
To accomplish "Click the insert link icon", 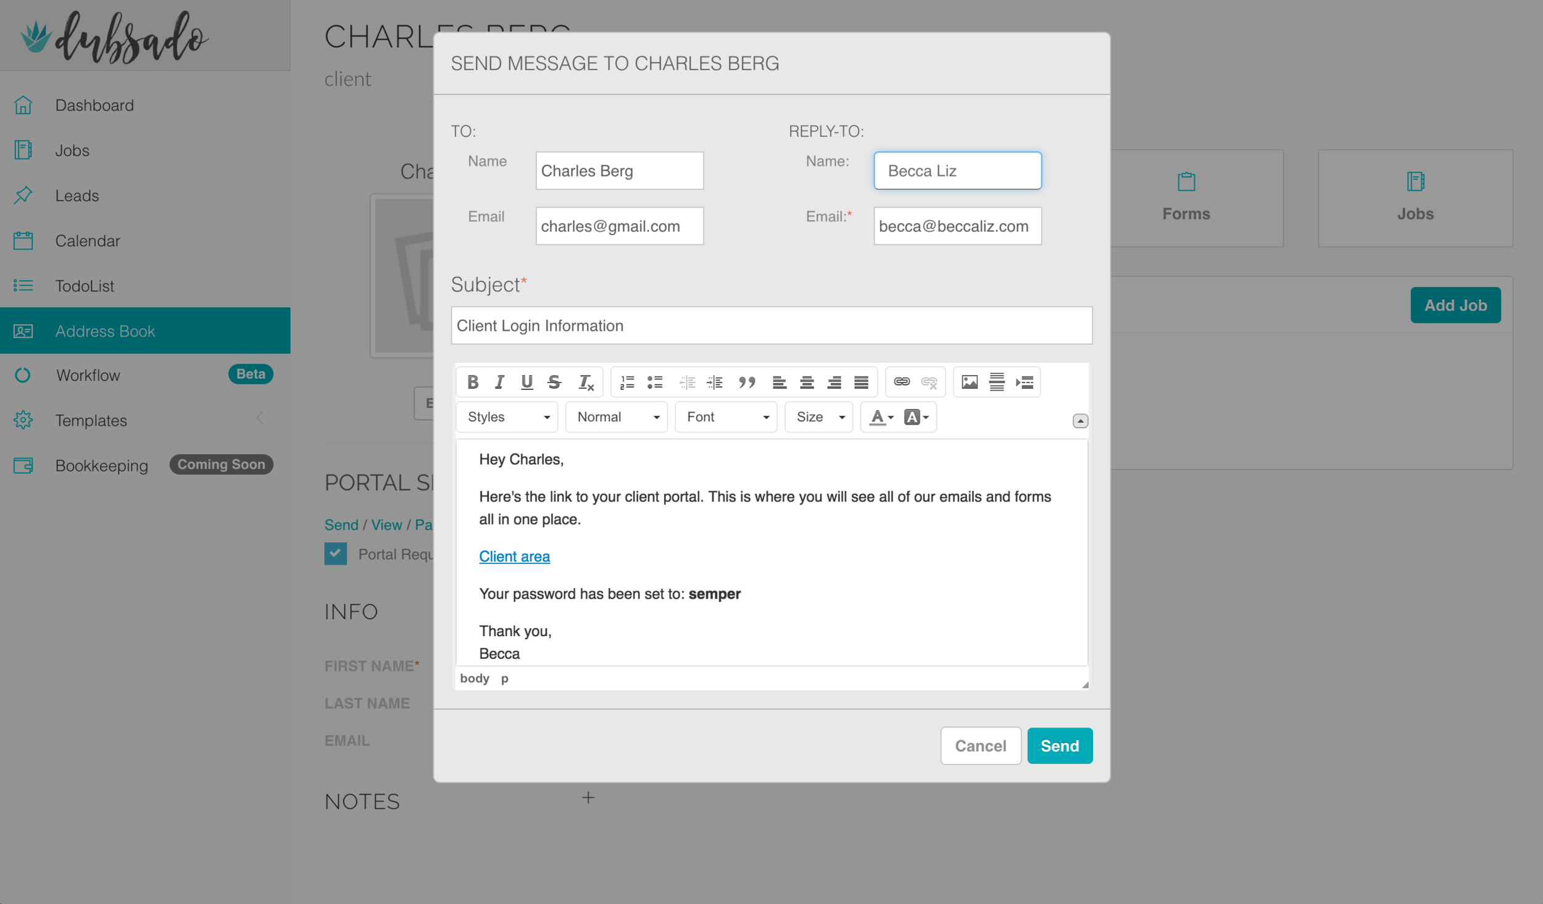I will [x=901, y=382].
